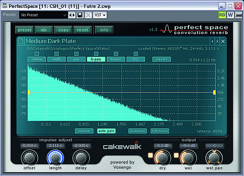244x176 pixels.
Task: Enable the checkbox above width
Action: pos(56,54)
